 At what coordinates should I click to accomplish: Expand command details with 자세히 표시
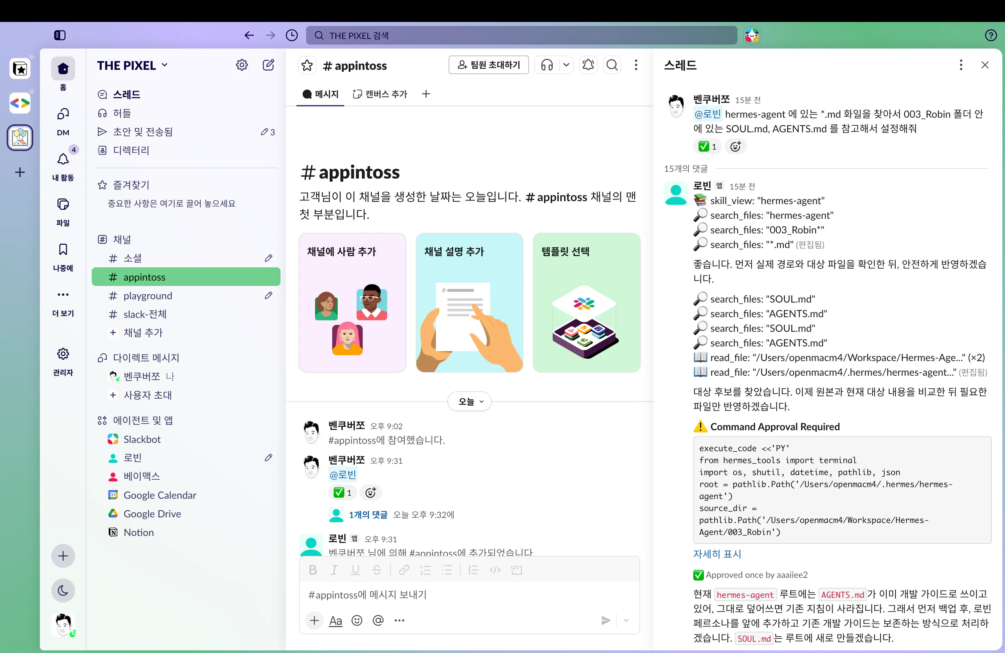(x=717, y=554)
